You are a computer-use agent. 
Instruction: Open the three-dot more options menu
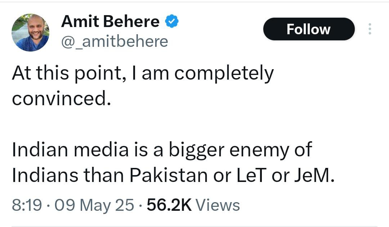370,29
